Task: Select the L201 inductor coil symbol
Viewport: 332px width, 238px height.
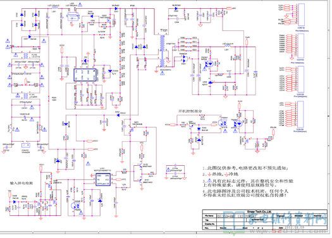Action: click(228, 46)
